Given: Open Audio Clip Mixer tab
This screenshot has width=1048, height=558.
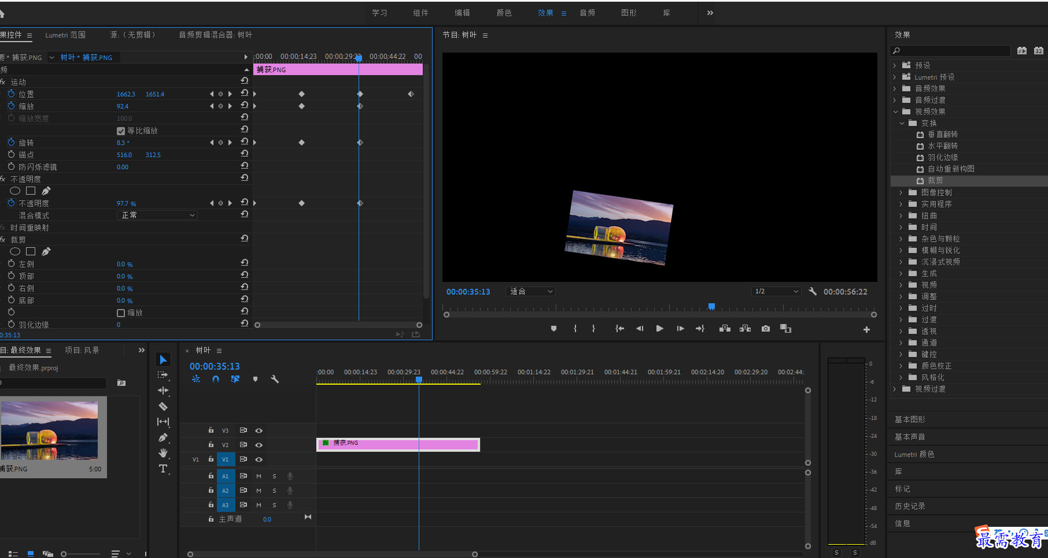Looking at the screenshot, I should coord(215,35).
